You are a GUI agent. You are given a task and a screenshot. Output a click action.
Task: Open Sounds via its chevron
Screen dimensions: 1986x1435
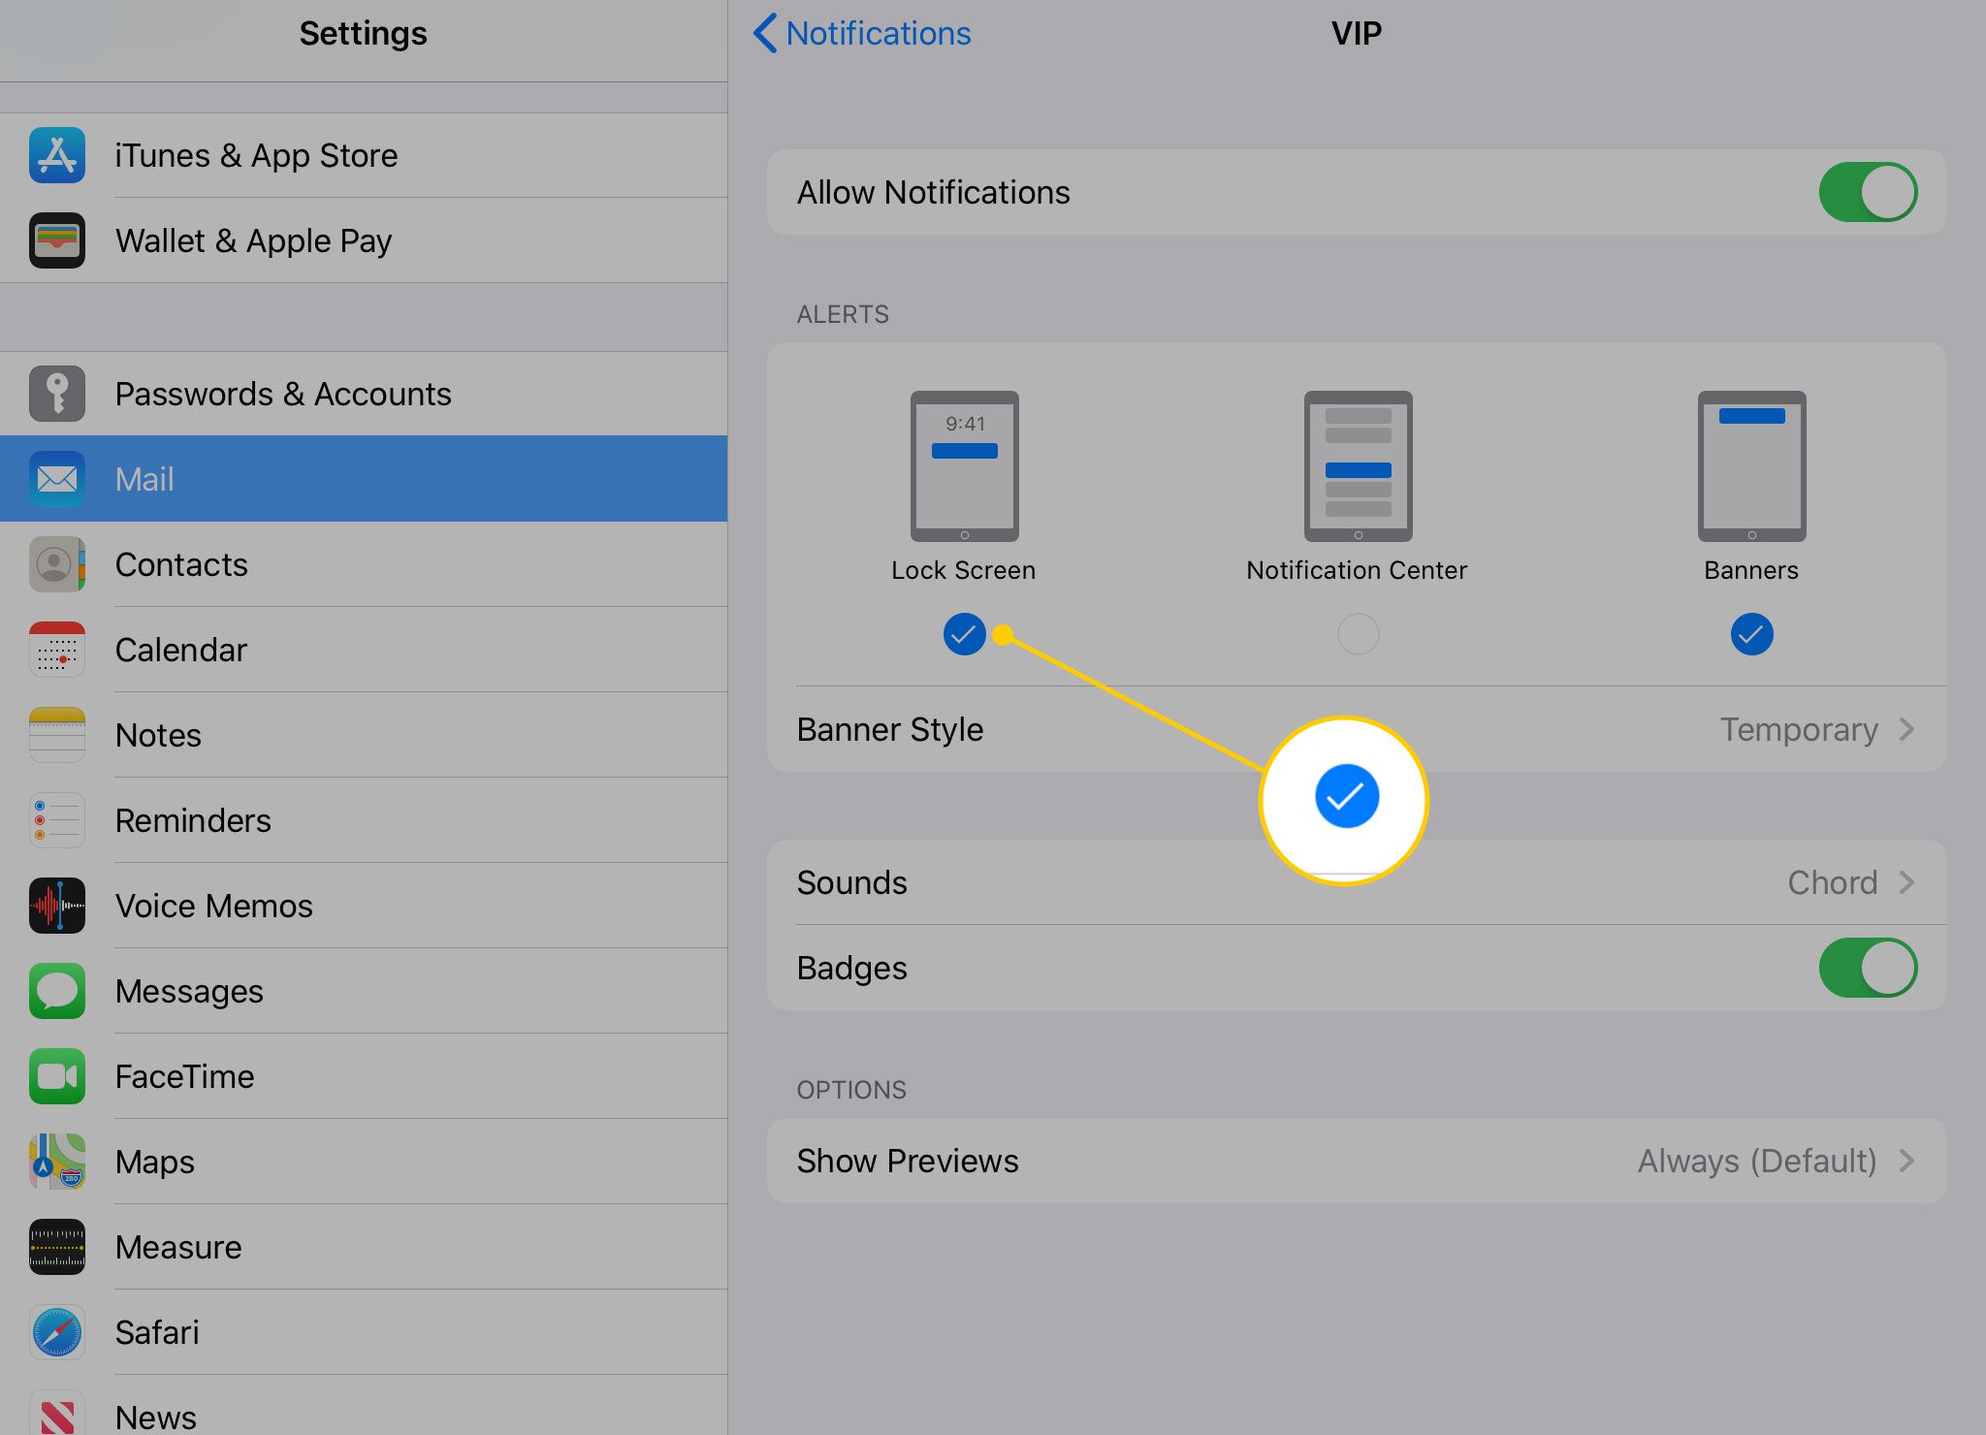(x=1907, y=882)
